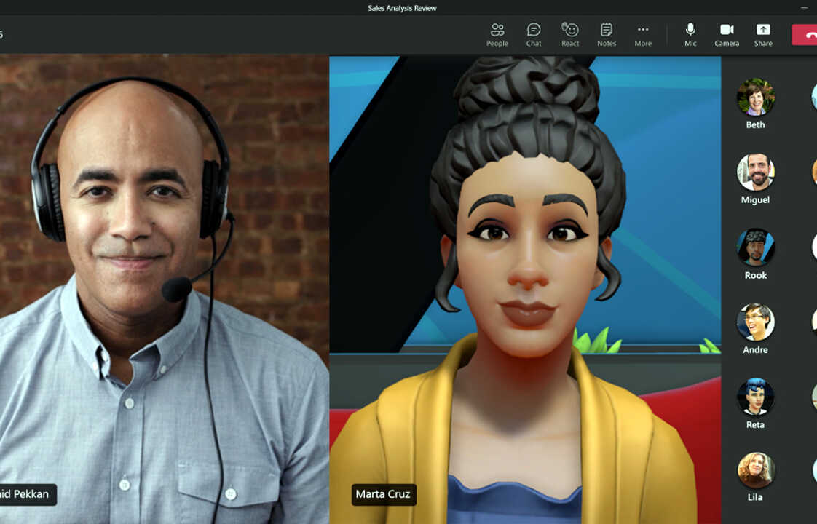Click the name Rook in participant list
Image resolution: width=817 pixels, height=524 pixels.
(x=756, y=275)
